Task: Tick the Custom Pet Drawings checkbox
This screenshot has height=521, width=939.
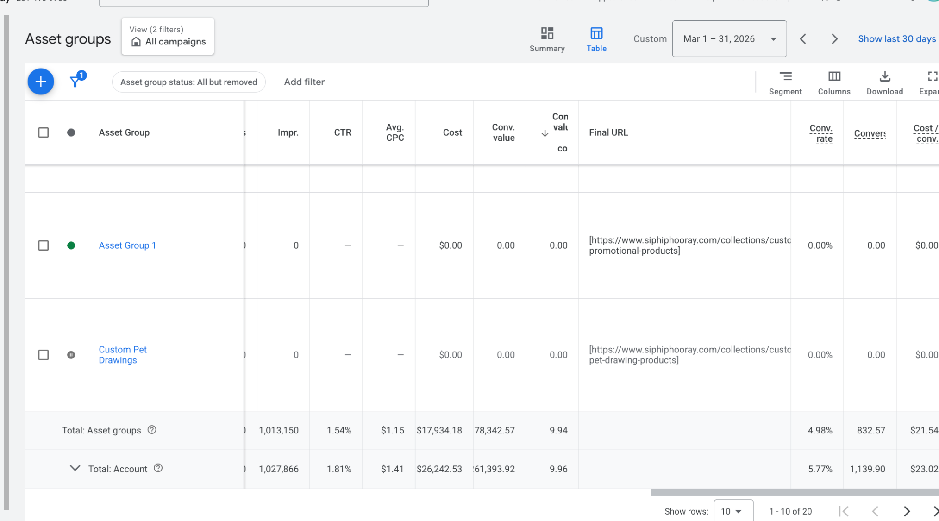Action: (44, 355)
